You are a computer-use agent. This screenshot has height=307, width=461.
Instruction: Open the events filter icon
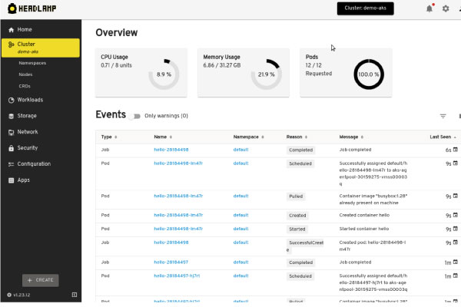(x=443, y=116)
